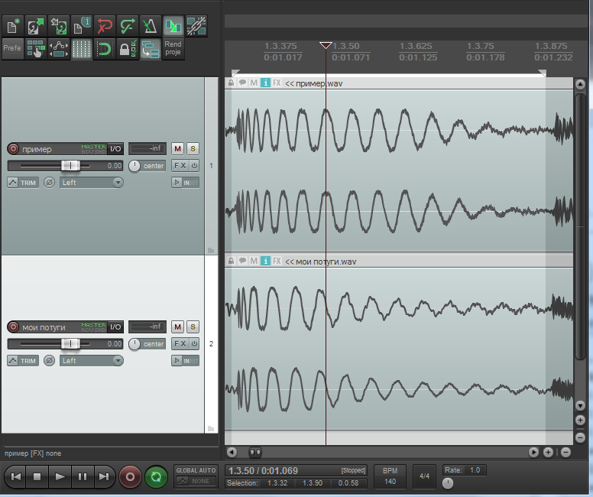
Task: Open the Global Auto 'NONE' automation selector
Action: [x=196, y=481]
